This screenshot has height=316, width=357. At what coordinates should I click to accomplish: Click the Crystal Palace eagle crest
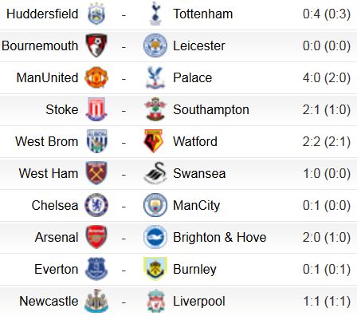click(x=155, y=77)
